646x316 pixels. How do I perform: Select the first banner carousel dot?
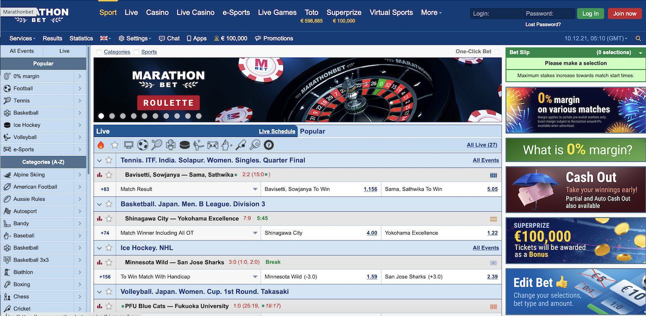101,116
